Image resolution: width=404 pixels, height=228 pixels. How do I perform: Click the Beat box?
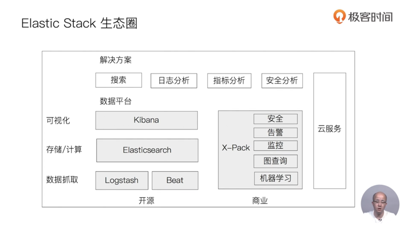175,181
